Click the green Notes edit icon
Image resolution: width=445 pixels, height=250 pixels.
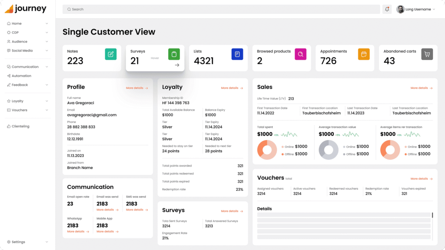click(x=110, y=54)
